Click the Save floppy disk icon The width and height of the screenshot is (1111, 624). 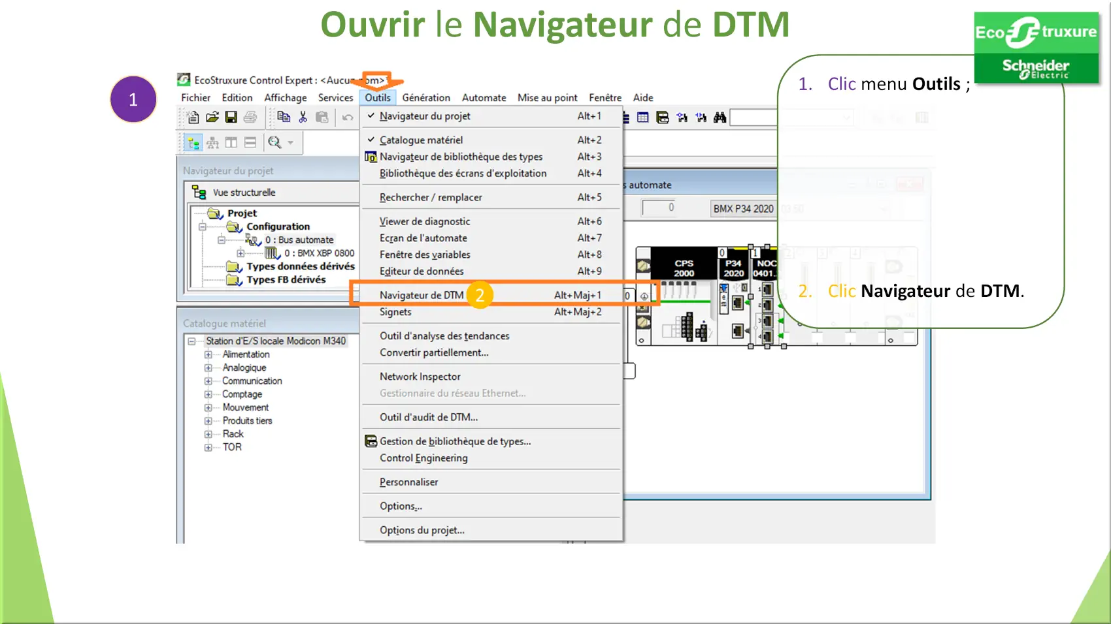pyautogui.click(x=231, y=117)
